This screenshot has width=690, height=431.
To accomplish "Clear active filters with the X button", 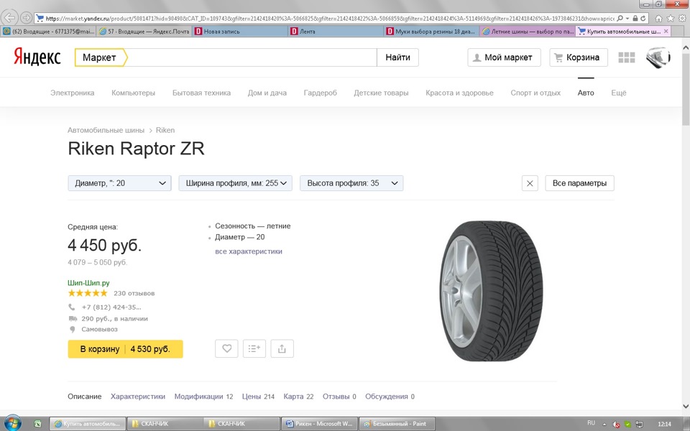I will pyautogui.click(x=530, y=182).
